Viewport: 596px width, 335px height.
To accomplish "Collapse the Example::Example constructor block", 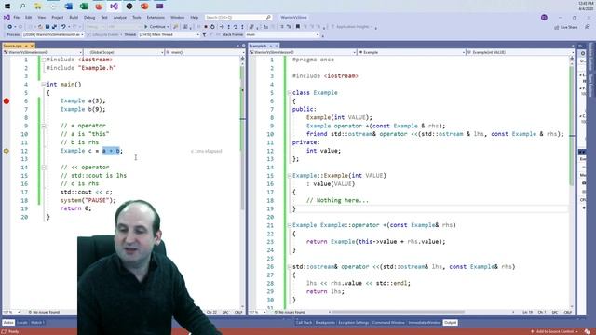I will pyautogui.click(x=290, y=176).
